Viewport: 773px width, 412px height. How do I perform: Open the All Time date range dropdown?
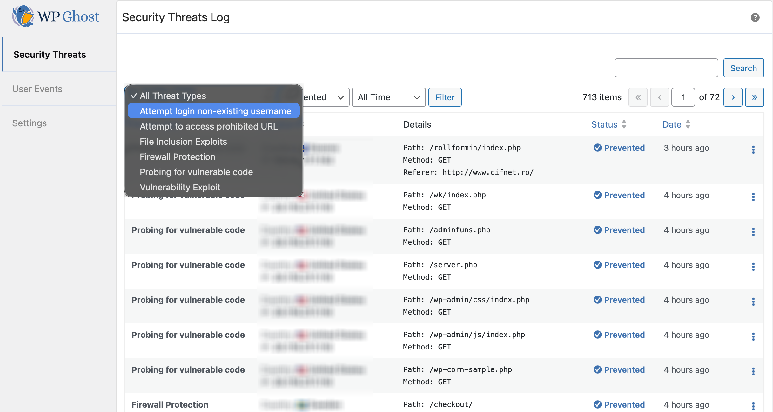(388, 97)
